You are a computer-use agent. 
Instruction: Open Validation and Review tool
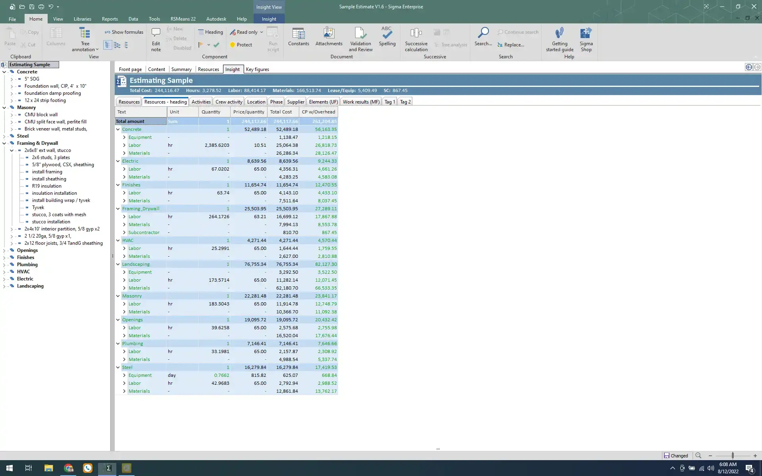point(360,34)
